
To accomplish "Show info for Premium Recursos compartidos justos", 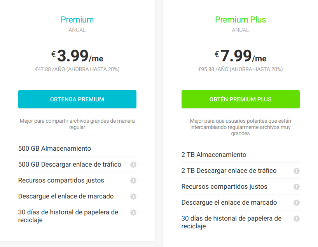I will pos(133,181).
